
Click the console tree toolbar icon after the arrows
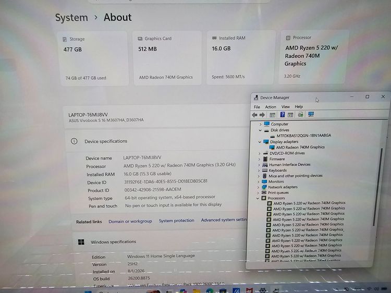[272, 115]
